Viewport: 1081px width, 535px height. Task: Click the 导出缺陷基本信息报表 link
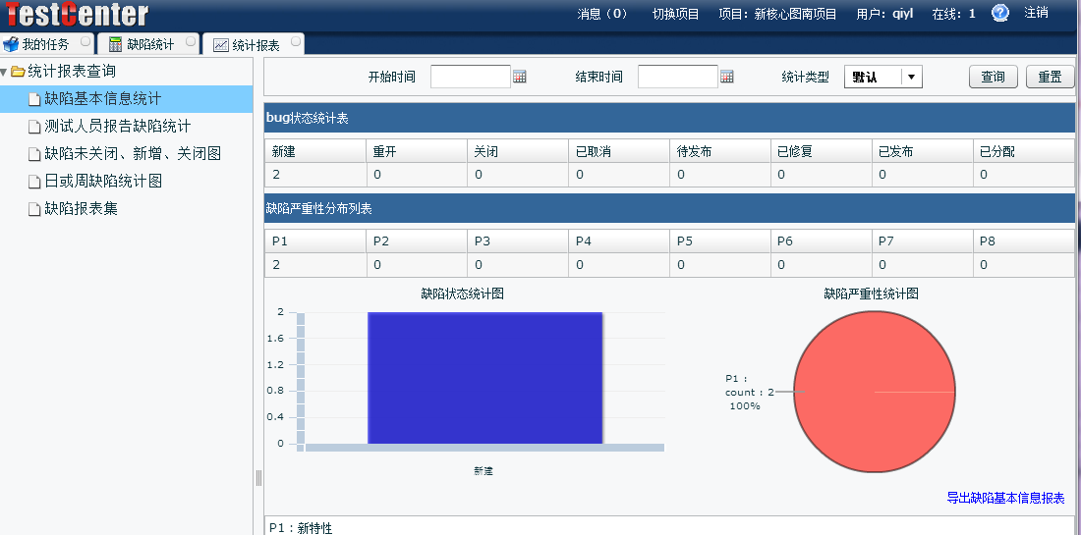(x=1005, y=498)
